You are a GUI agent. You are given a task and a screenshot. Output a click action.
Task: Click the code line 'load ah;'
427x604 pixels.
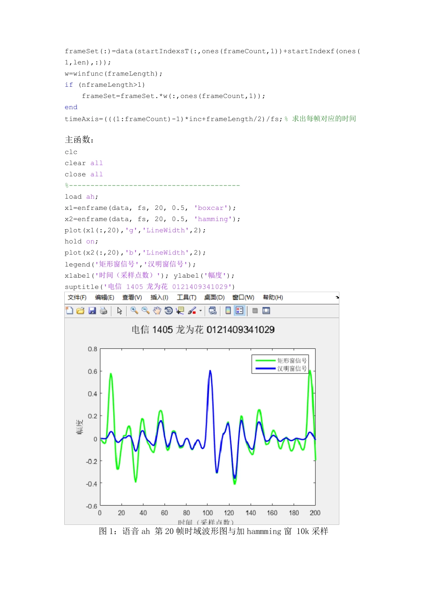[81, 197]
